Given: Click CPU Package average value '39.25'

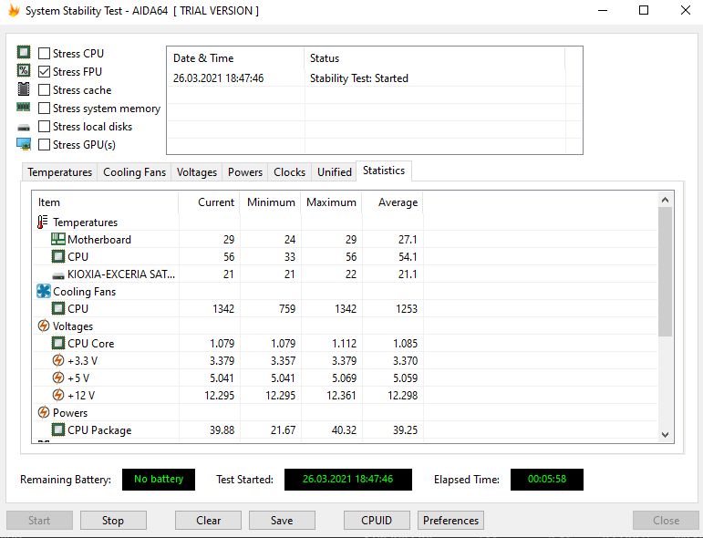Looking at the screenshot, I should [x=406, y=430].
